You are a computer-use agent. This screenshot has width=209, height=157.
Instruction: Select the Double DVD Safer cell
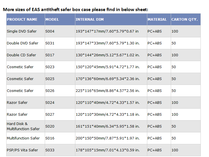tap(25, 43)
